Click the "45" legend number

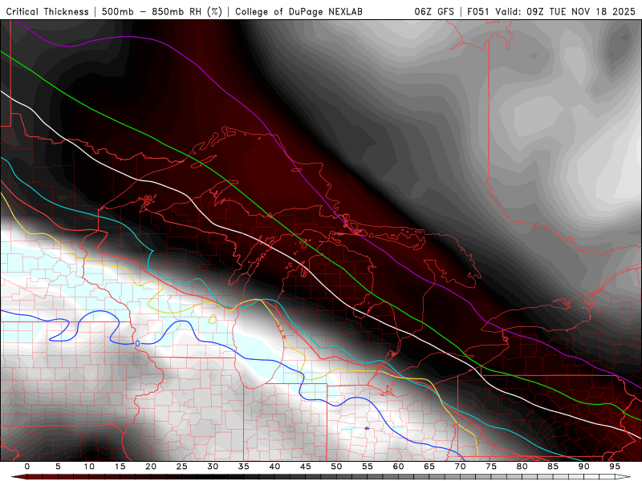[306, 467]
